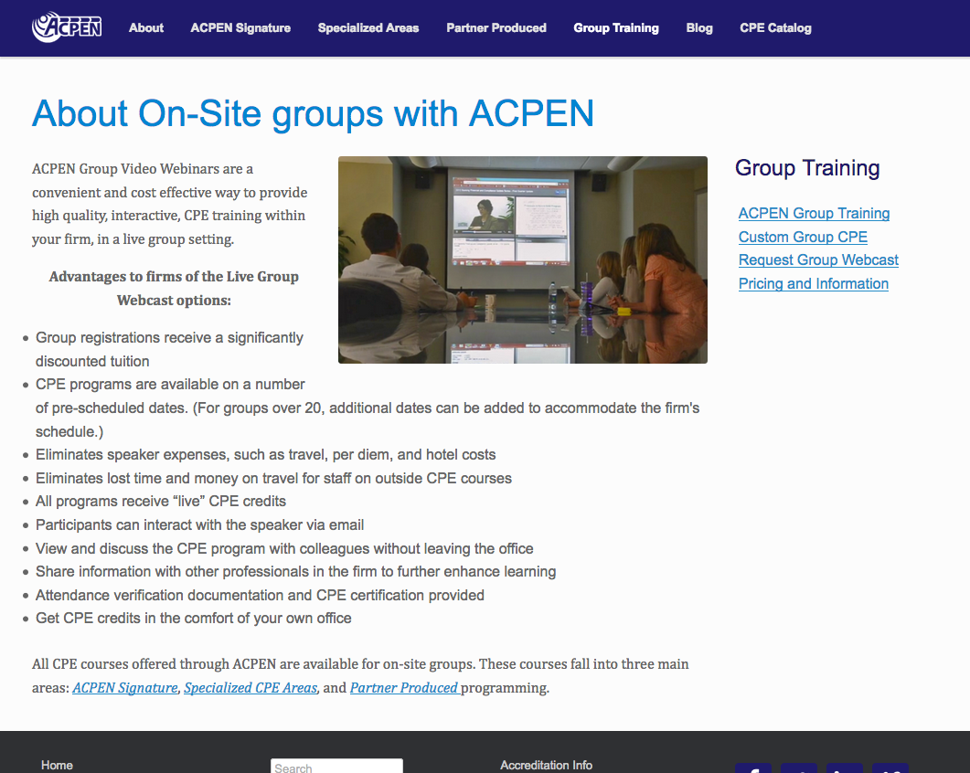
Task: Go to Partner Produced in the top navigation
Action: point(496,27)
